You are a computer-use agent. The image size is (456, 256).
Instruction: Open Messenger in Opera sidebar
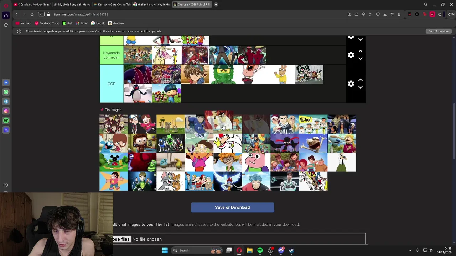point(6,82)
